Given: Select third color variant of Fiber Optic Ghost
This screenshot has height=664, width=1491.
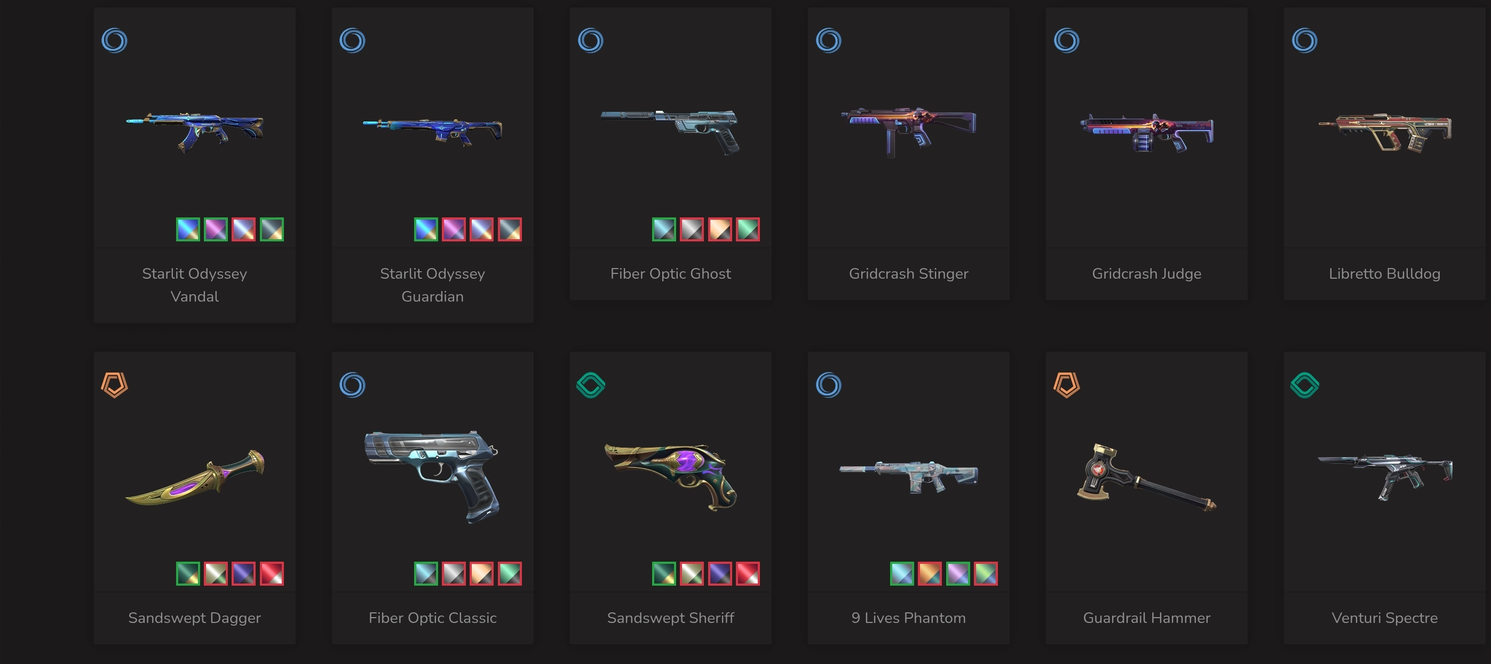Looking at the screenshot, I should (x=720, y=230).
